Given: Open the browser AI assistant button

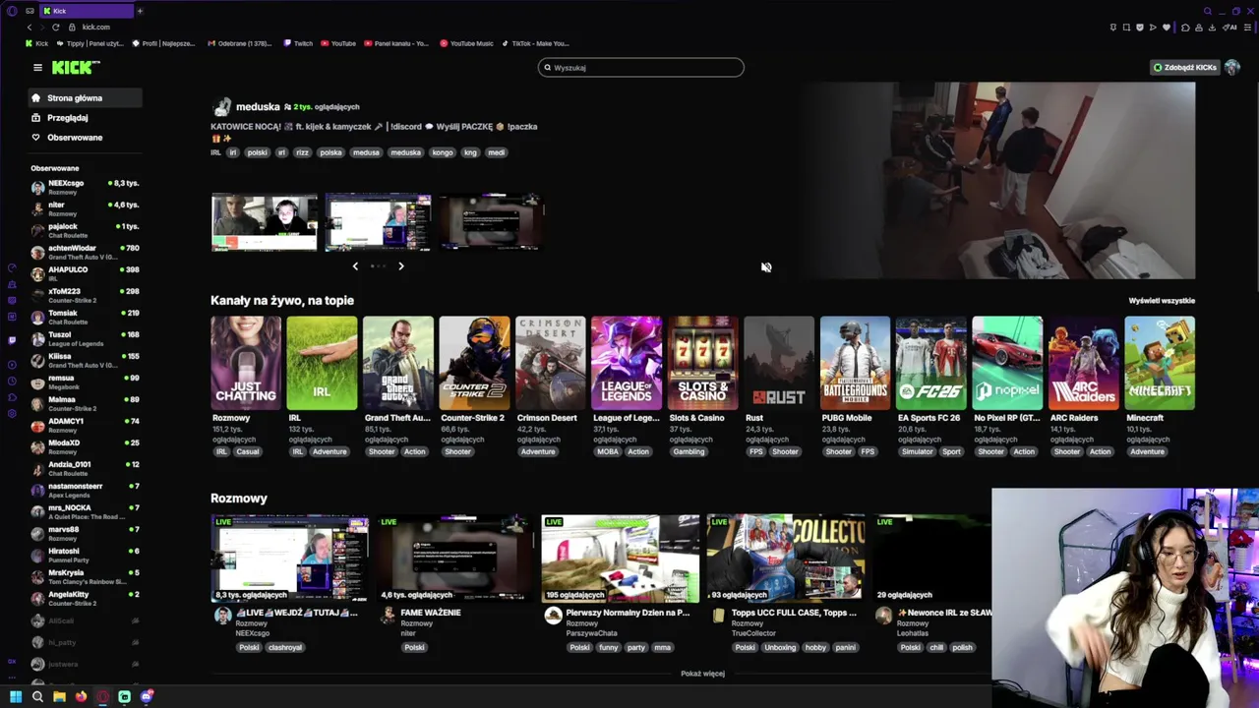Looking at the screenshot, I should (x=1229, y=27).
